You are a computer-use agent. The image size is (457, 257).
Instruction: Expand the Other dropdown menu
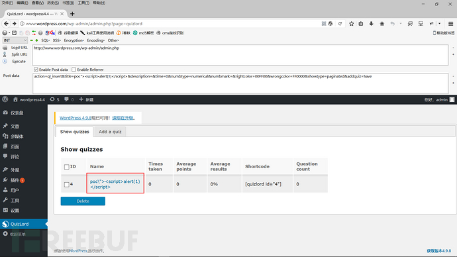coord(113,40)
